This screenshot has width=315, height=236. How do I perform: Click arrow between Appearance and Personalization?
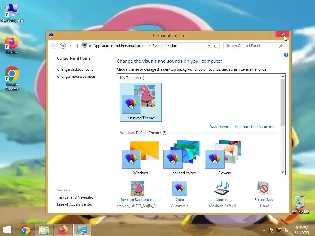click(149, 46)
